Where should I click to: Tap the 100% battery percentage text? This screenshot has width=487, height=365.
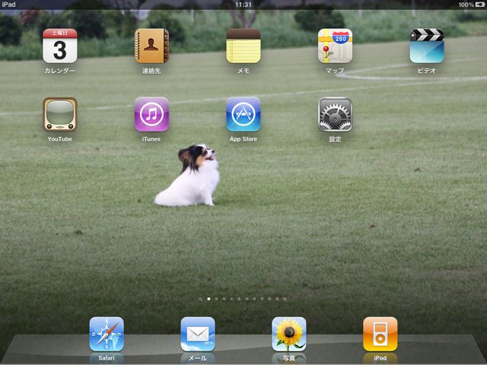click(x=466, y=5)
